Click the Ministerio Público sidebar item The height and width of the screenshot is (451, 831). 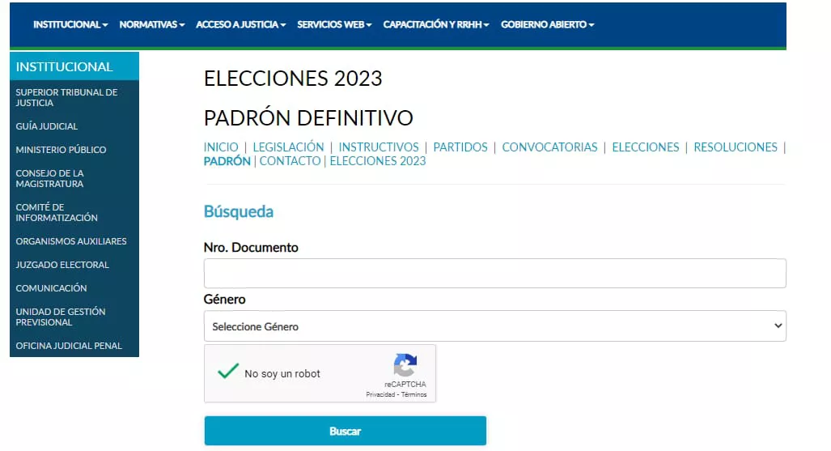tap(61, 150)
